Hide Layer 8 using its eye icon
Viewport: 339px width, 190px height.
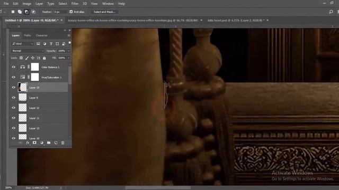[x=14, y=98]
